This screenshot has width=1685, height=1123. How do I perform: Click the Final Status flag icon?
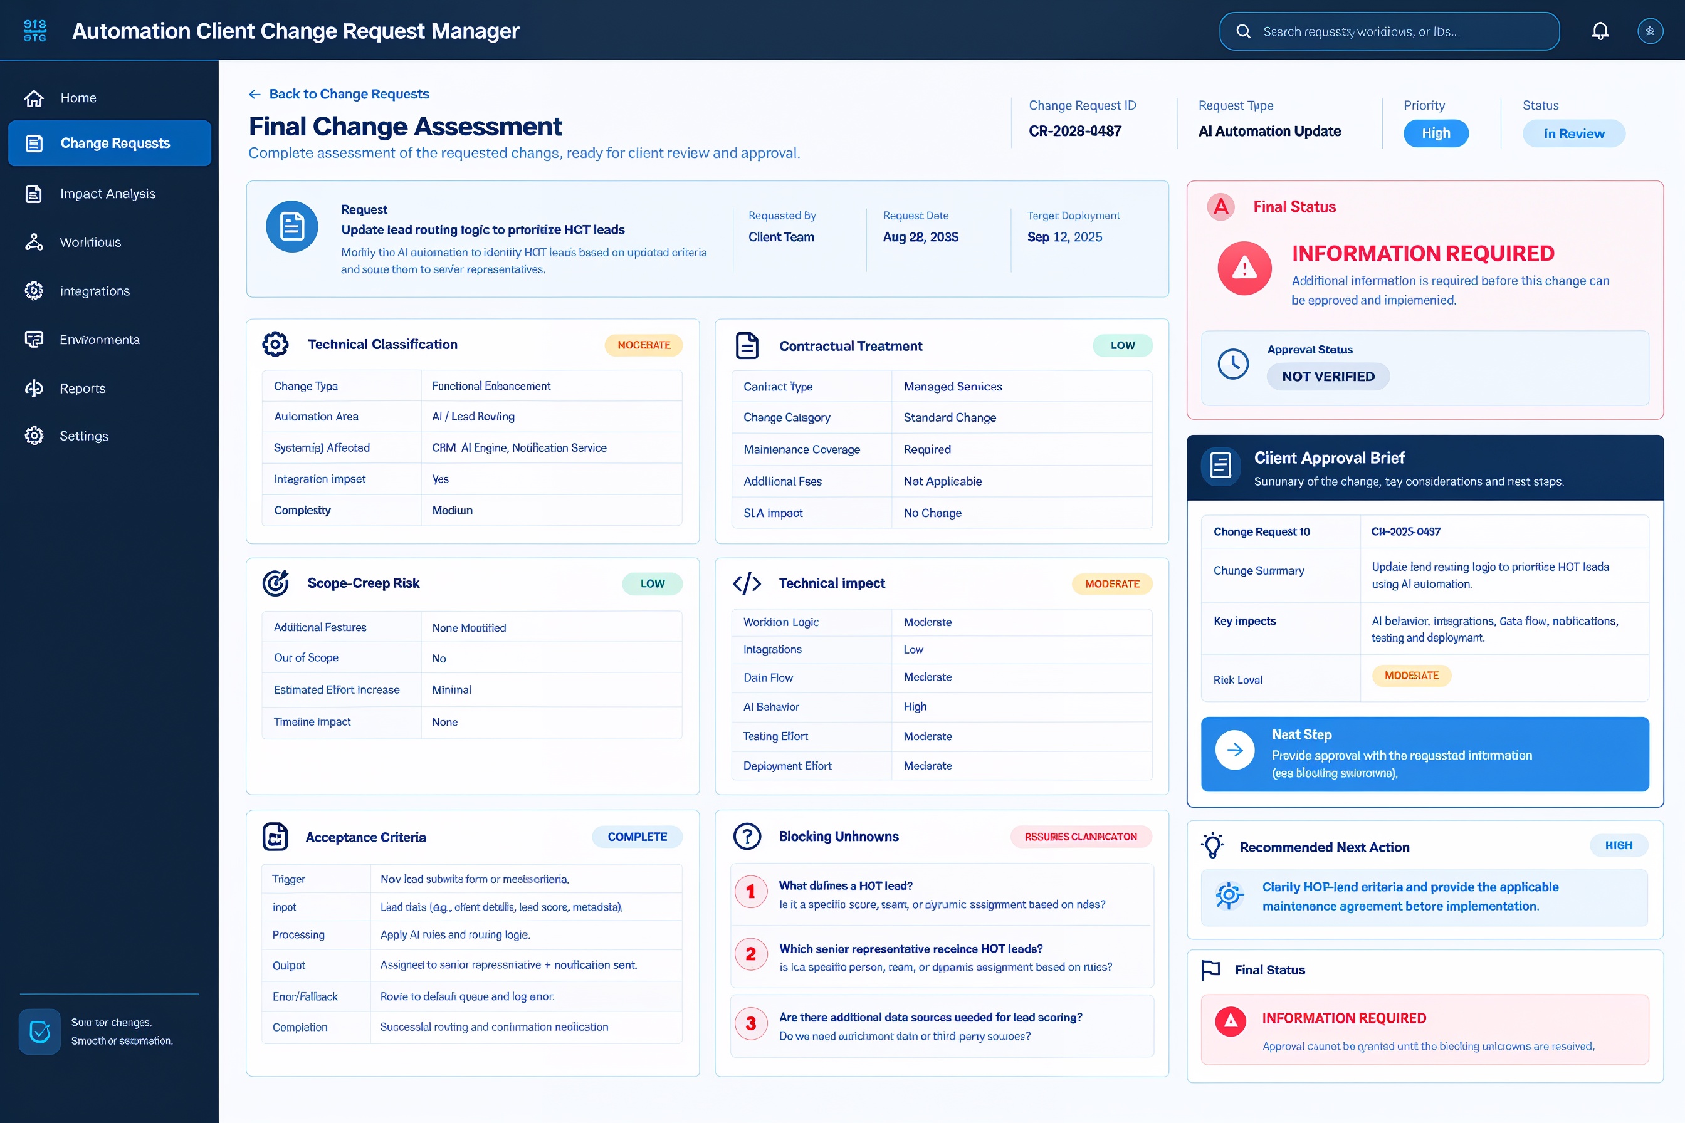pos(1210,969)
